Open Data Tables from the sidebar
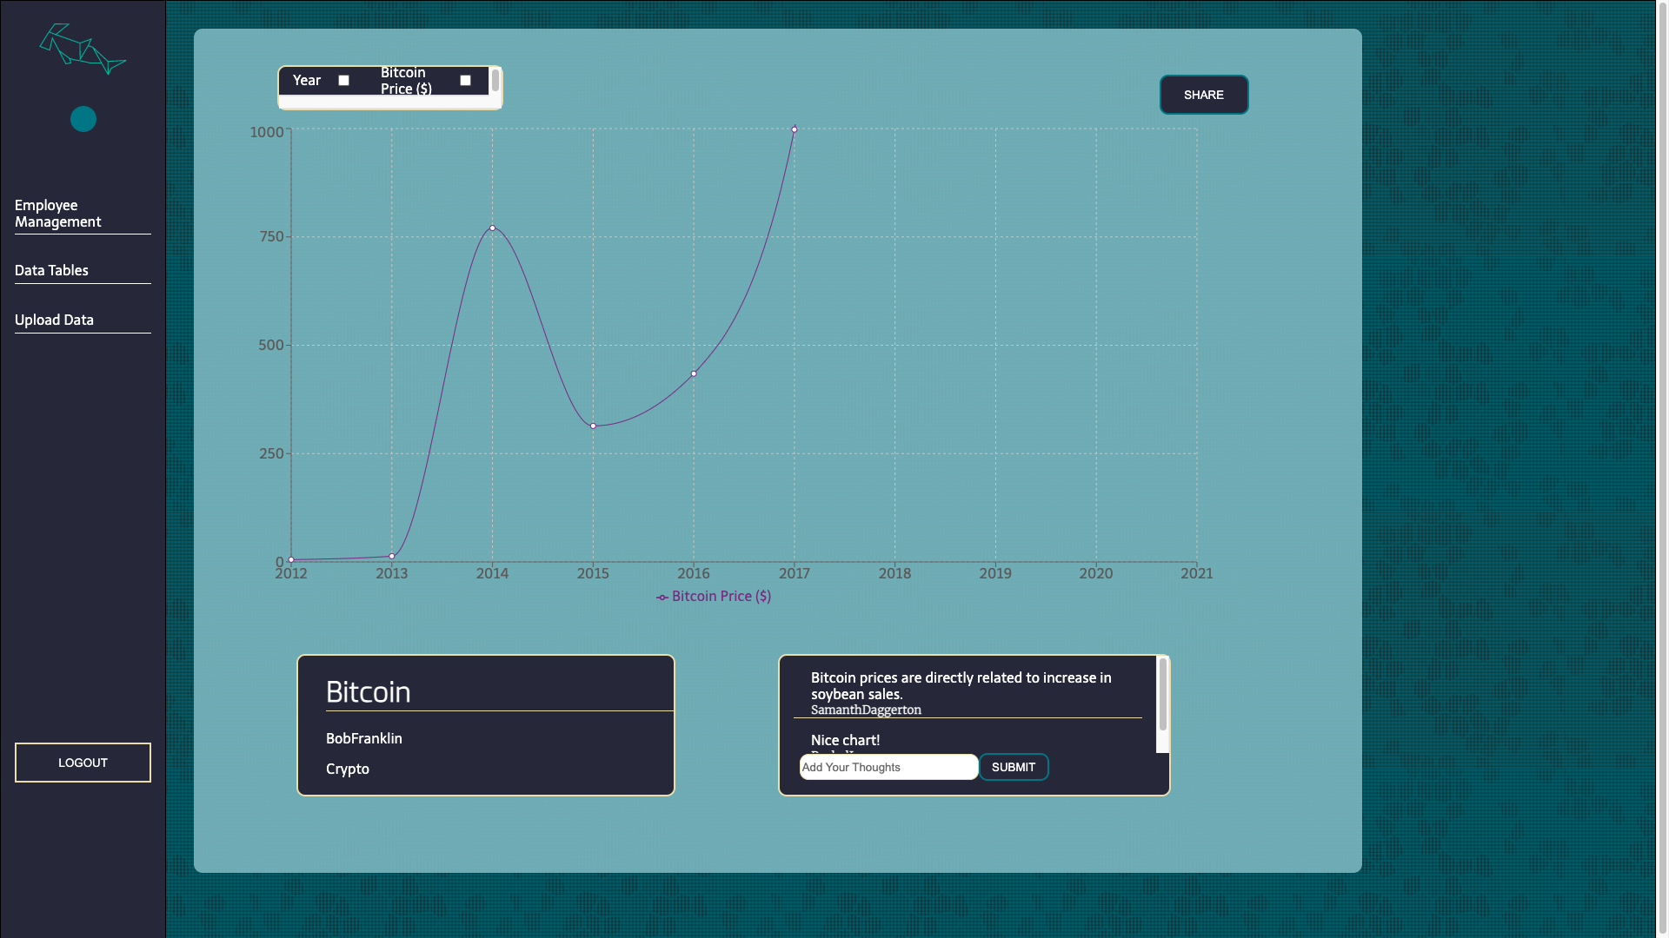Viewport: 1669px width, 938px height. [x=50, y=270]
